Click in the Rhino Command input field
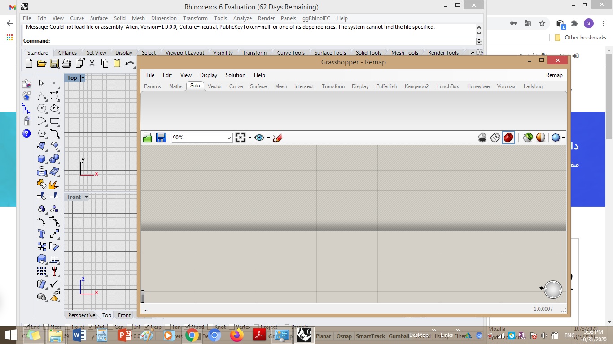Viewport: 613px width, 344px height. point(263,41)
